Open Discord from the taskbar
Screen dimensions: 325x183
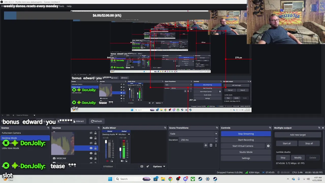click(x=185, y=179)
